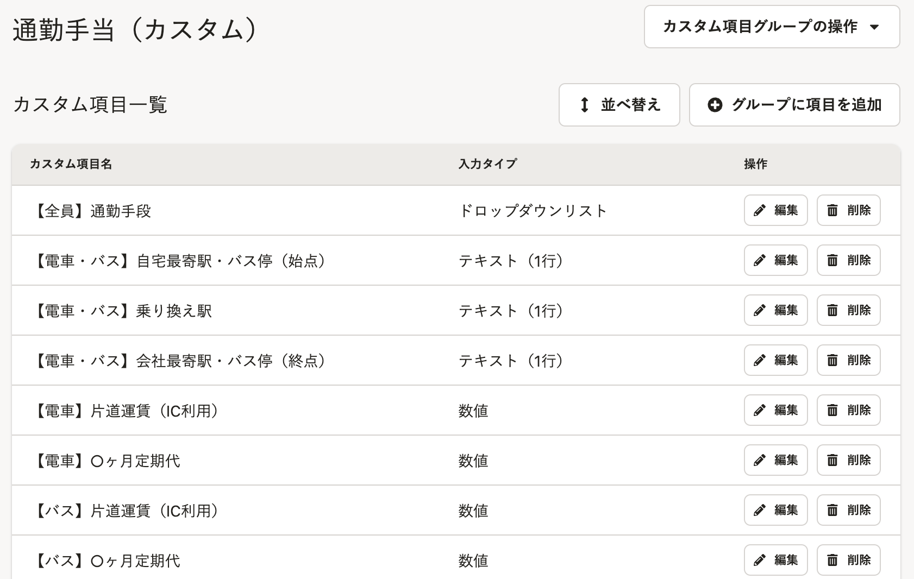Click グループに項目を追加 button
This screenshot has width=914, height=579.
pyautogui.click(x=794, y=105)
